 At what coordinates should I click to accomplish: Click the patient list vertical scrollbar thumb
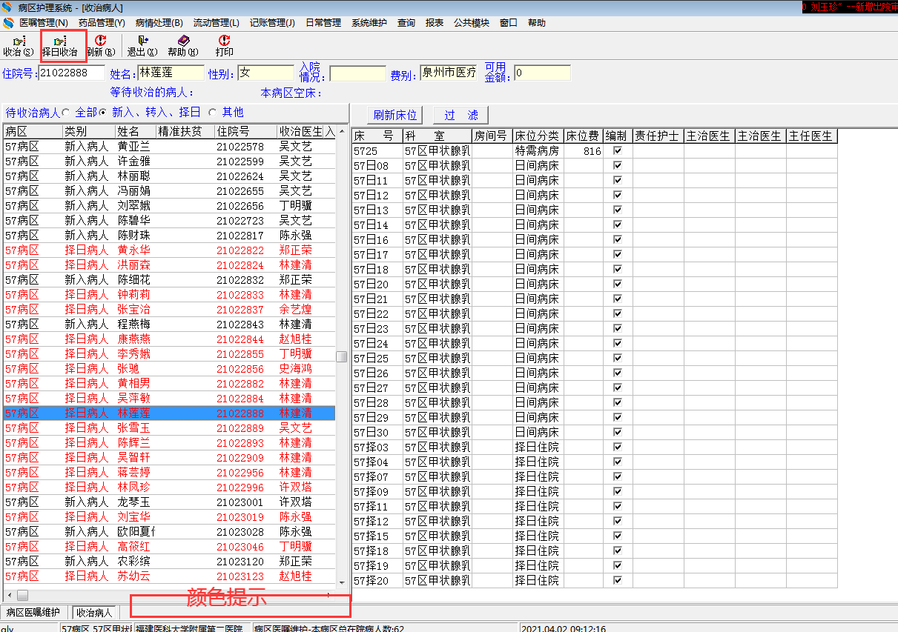(342, 356)
